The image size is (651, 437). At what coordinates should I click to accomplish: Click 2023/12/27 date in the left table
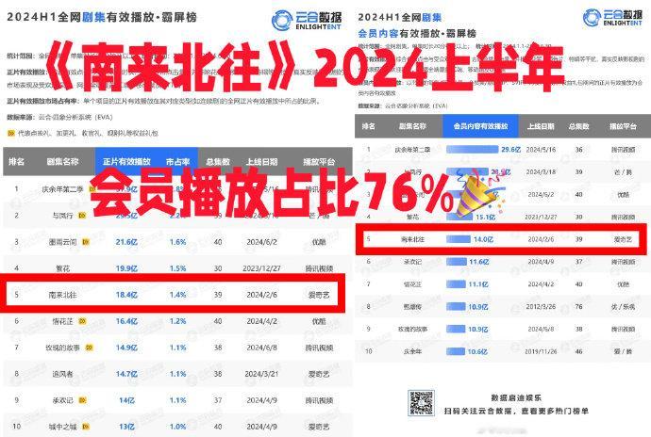click(x=261, y=268)
